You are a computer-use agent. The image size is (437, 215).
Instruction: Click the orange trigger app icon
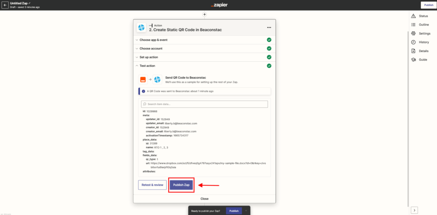click(x=143, y=79)
